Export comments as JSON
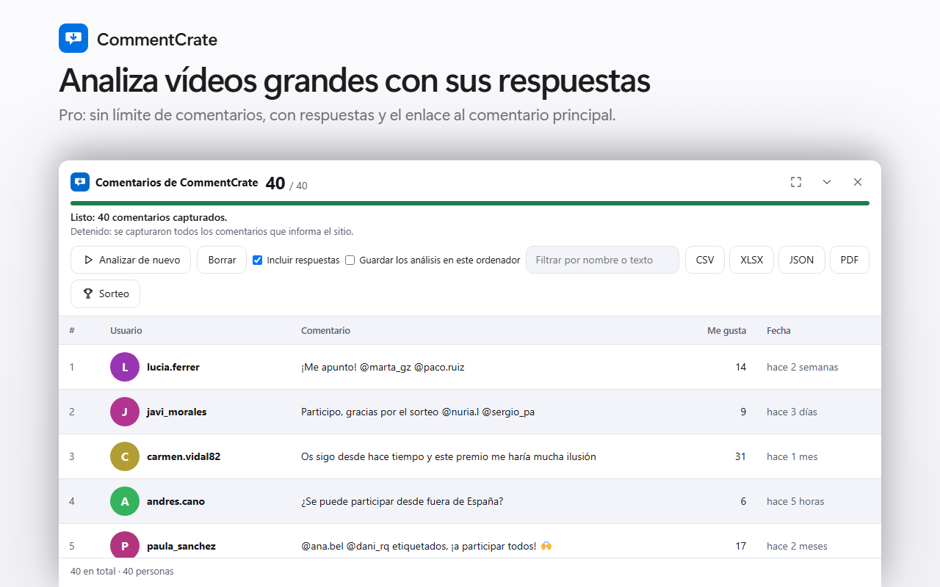This screenshot has height=587, width=940. click(x=802, y=260)
